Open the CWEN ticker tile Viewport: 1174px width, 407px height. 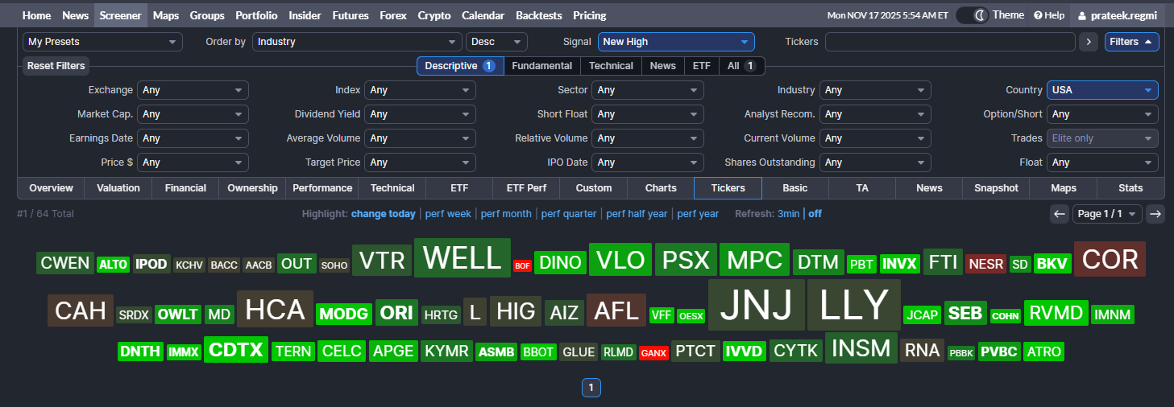(65, 263)
